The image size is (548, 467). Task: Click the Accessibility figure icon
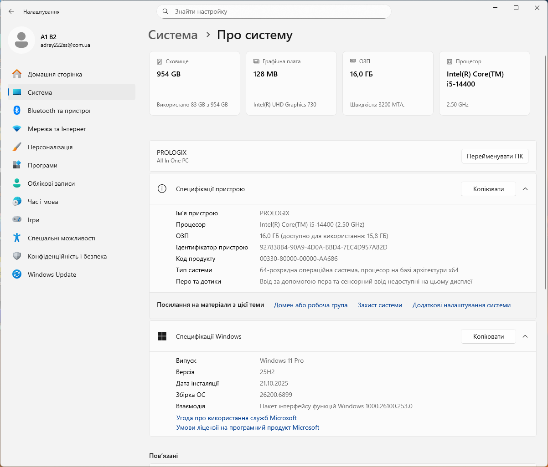(17, 238)
